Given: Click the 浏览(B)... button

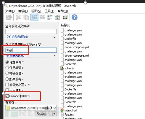Looking at the screenshot, I should 43,114.
